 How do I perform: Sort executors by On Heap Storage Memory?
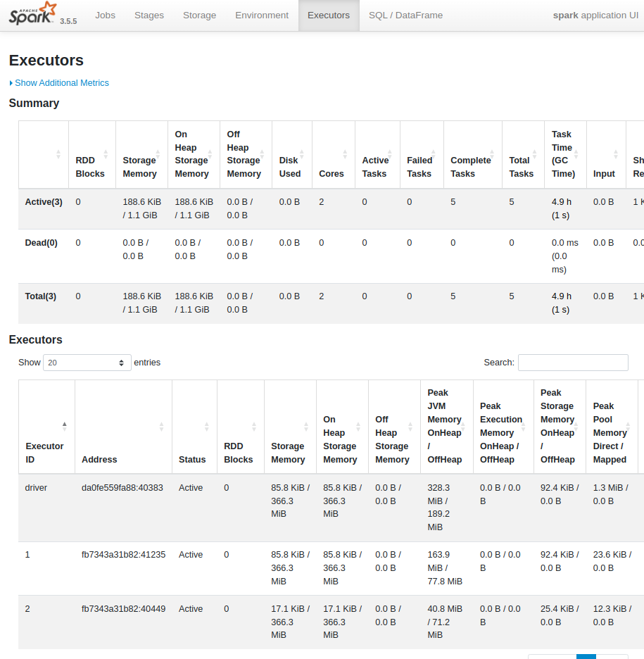[342, 427]
